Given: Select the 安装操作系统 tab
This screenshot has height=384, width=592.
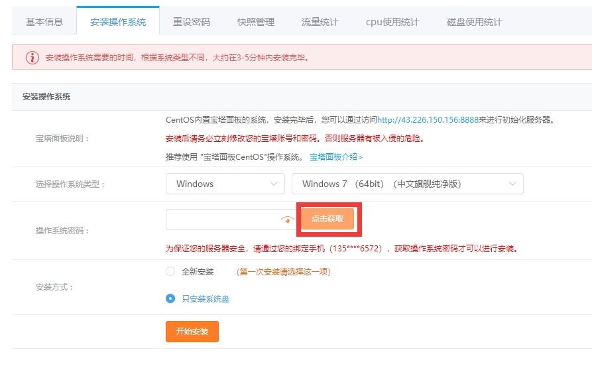Looking at the screenshot, I should click(x=118, y=22).
